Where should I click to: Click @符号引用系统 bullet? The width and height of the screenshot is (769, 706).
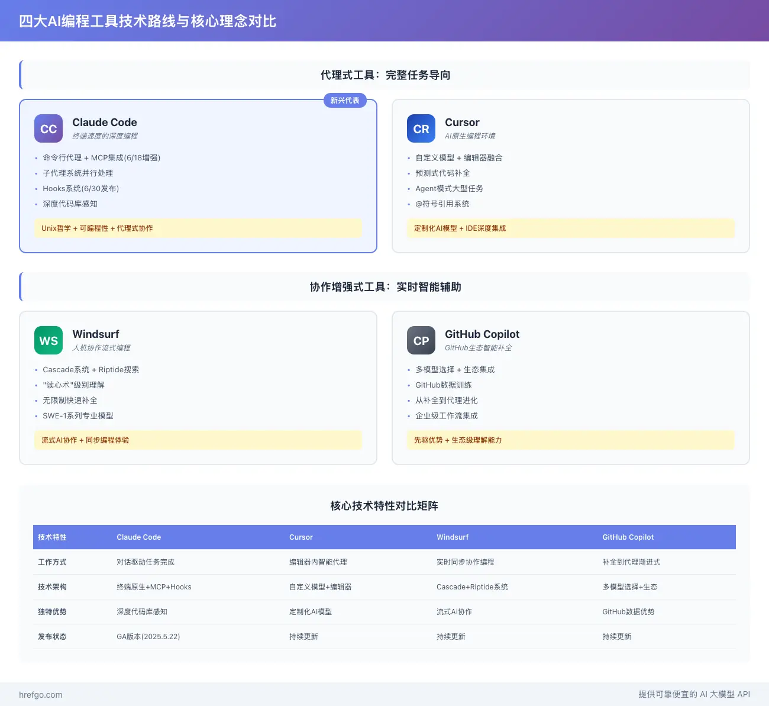point(442,204)
